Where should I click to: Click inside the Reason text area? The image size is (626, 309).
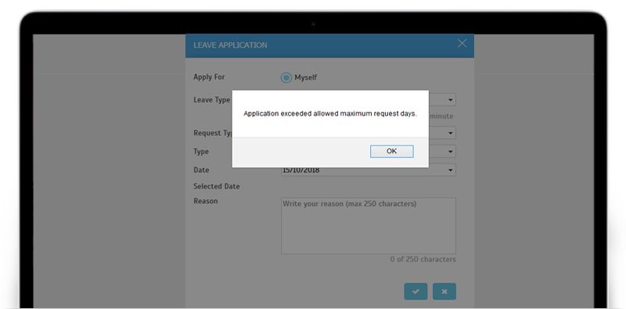point(369,225)
